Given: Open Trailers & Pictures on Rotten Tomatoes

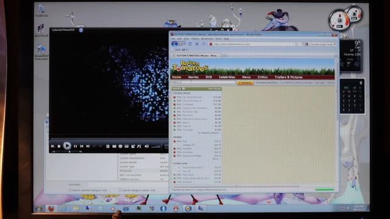Looking at the screenshot, I should (x=288, y=77).
